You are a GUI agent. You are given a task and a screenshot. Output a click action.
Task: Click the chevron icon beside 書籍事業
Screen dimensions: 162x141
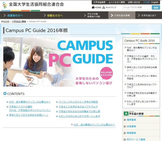click(x=125, y=133)
